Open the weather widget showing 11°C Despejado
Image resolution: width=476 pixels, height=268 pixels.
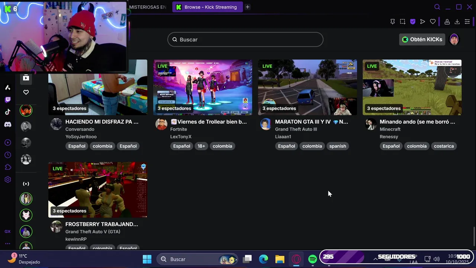(24, 259)
